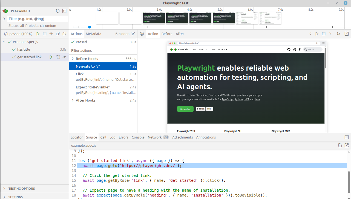Show browser for 'get started link' test
This screenshot has width=351, height=199.
click(x=64, y=57)
